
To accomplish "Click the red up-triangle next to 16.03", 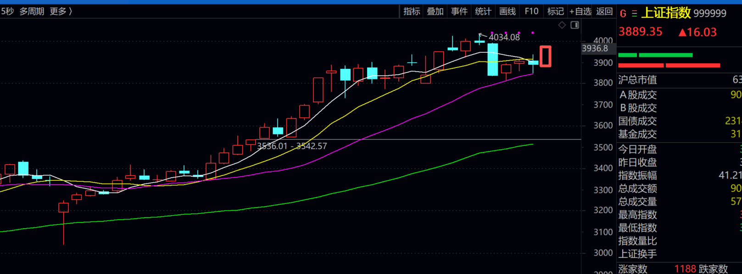I will point(682,33).
